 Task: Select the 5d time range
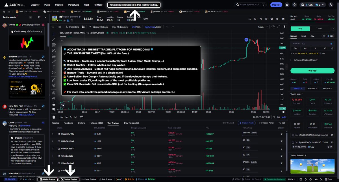[x=71, y=117]
